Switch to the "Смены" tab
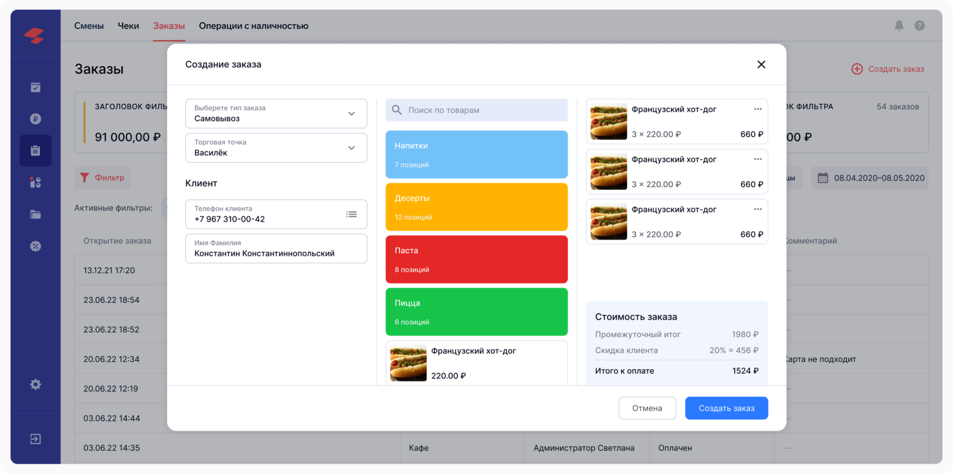Viewport: 953px width, 474px height. pos(89,26)
